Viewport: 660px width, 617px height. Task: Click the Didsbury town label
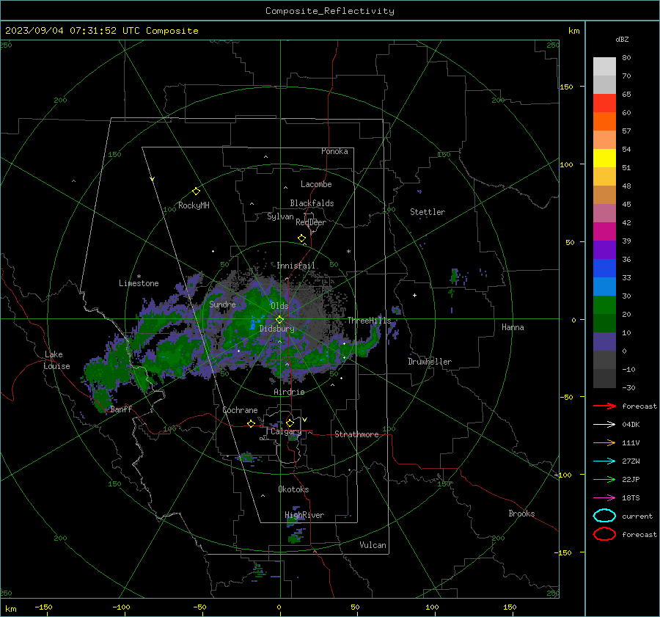(x=277, y=329)
